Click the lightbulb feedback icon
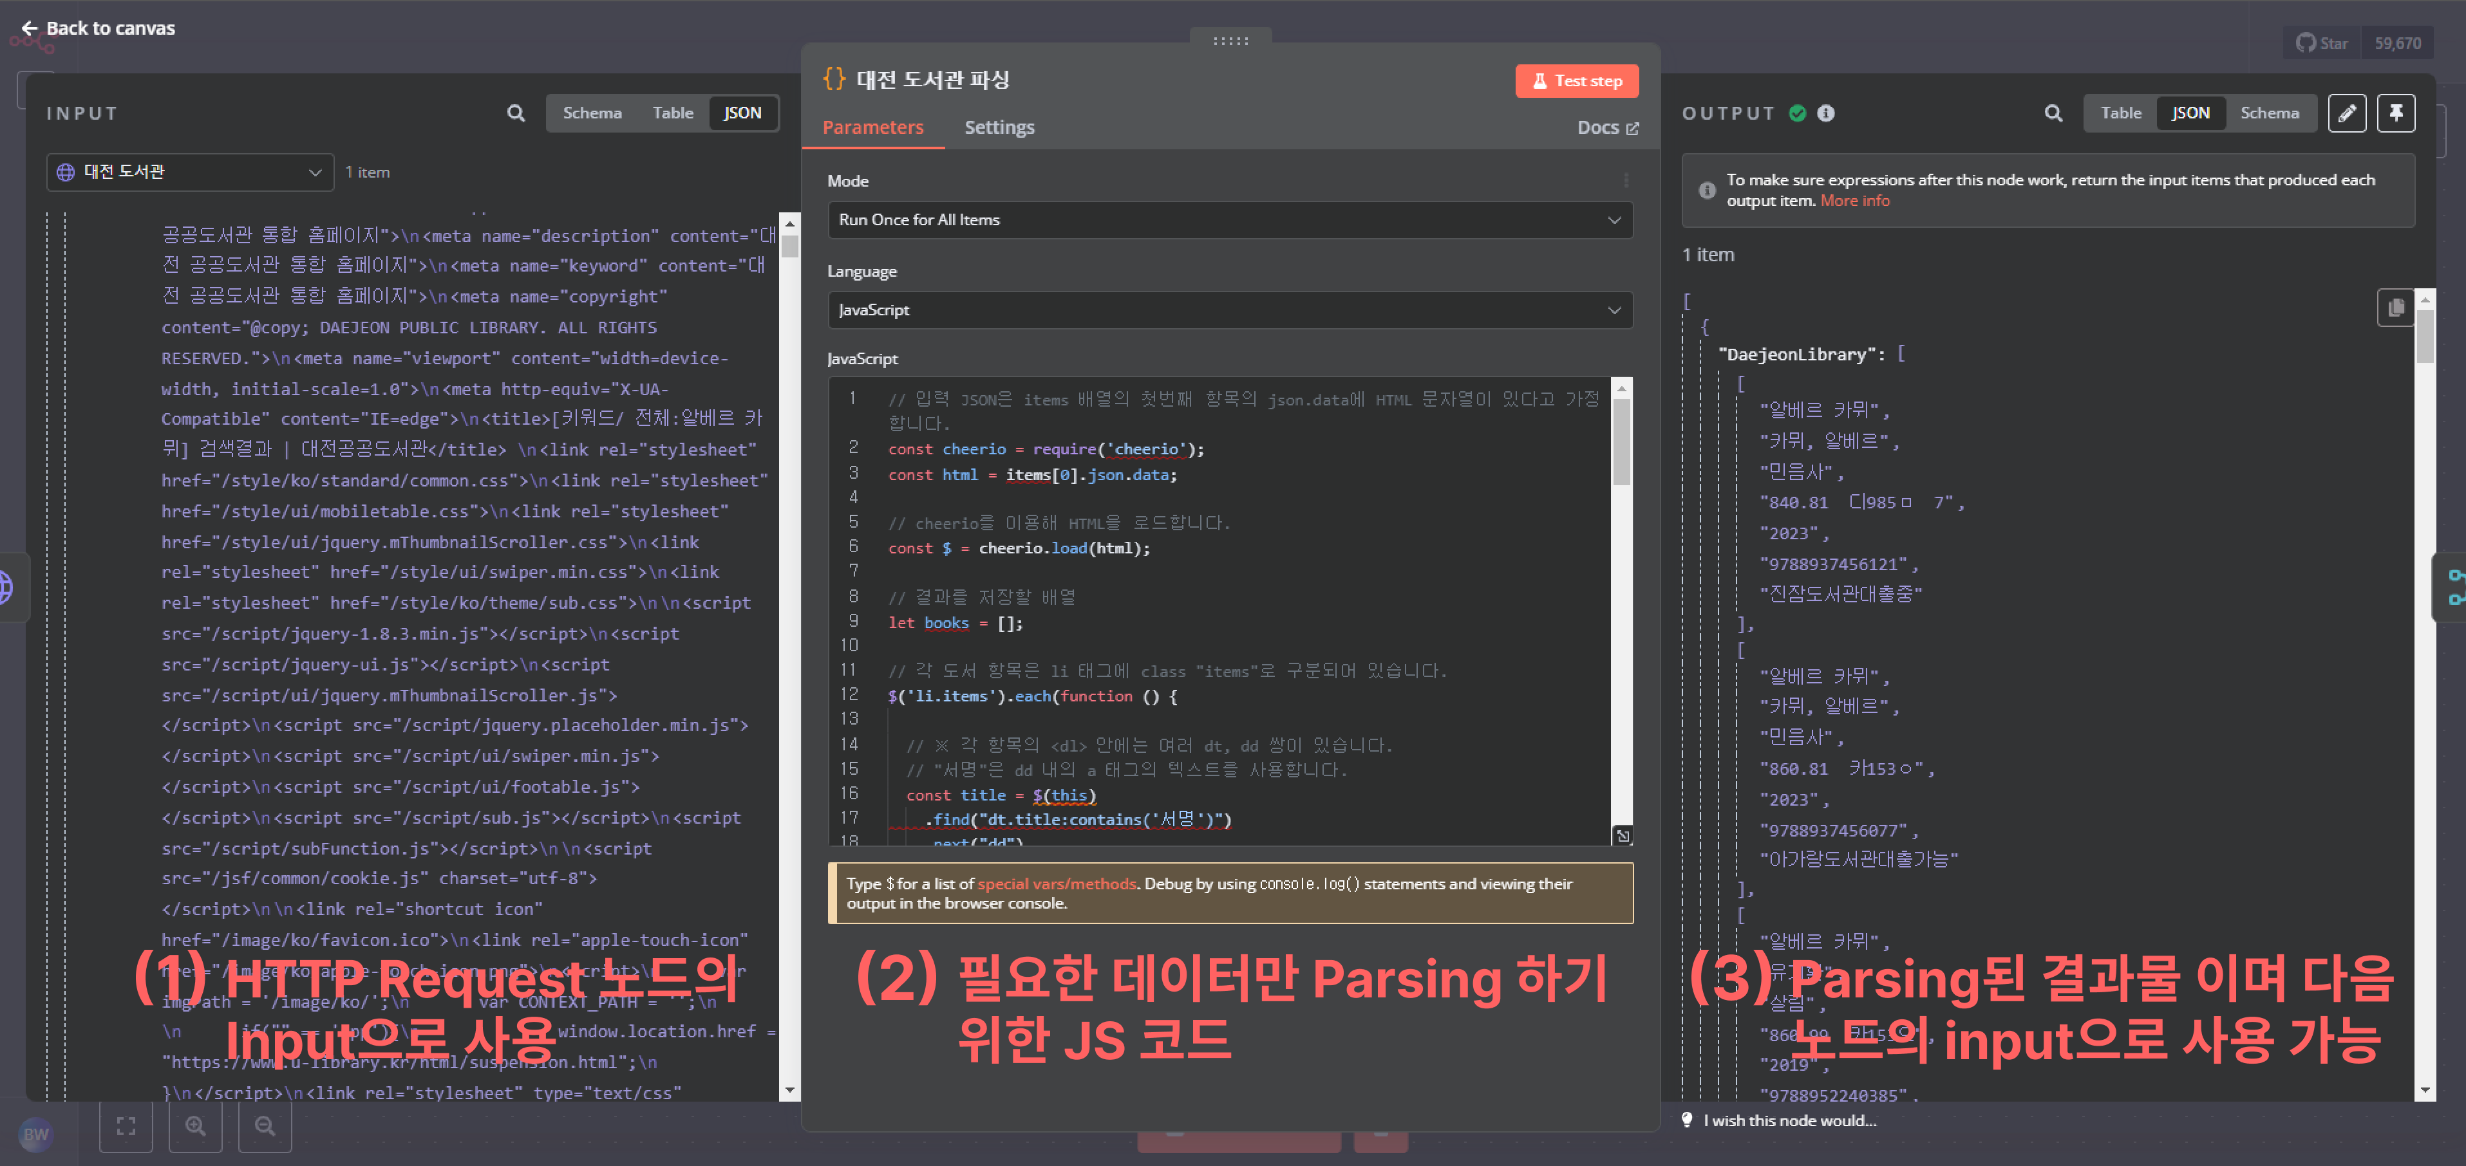 pyautogui.click(x=1687, y=1119)
